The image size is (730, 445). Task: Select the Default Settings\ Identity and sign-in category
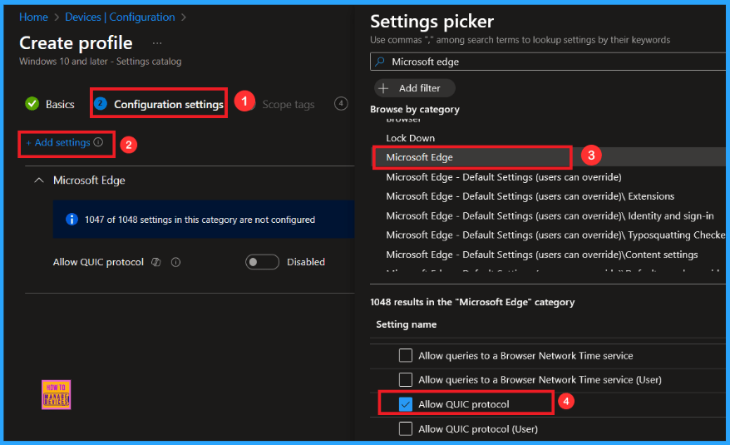(x=550, y=215)
